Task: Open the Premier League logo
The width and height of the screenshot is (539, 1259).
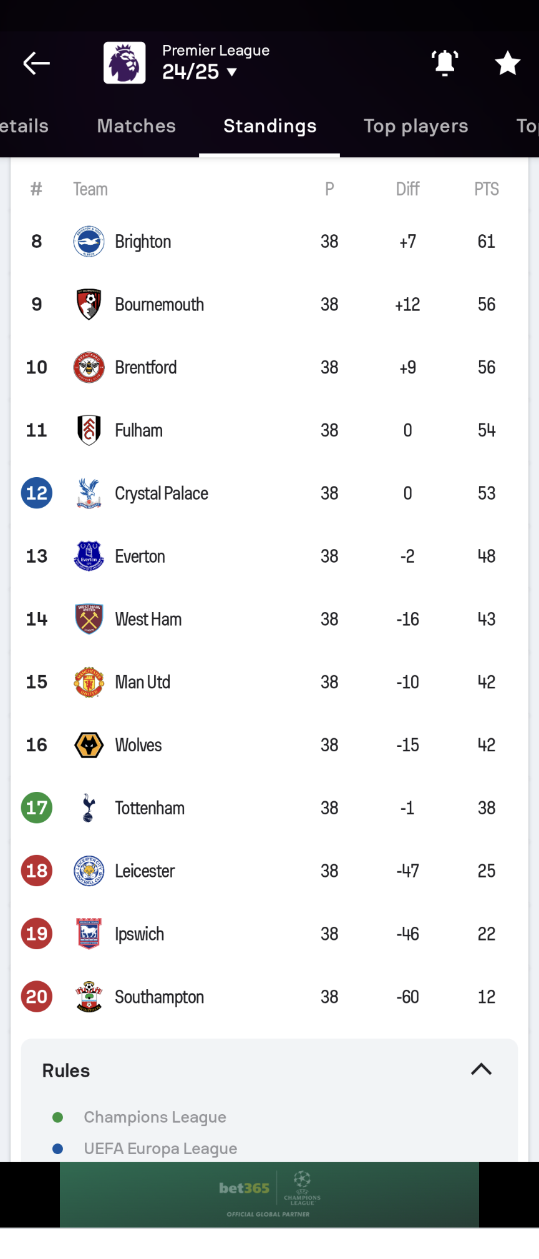Action: point(125,62)
